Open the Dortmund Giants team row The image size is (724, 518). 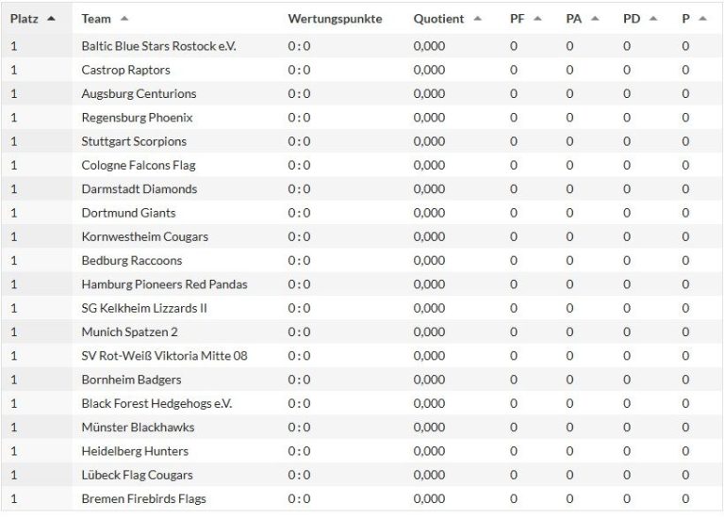click(128, 213)
